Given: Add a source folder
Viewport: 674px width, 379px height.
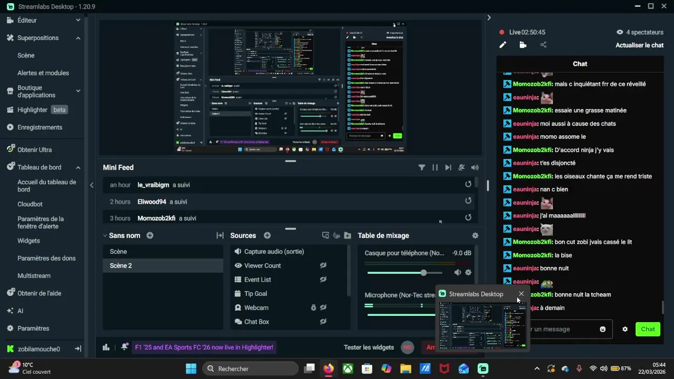Looking at the screenshot, I should click(348, 236).
